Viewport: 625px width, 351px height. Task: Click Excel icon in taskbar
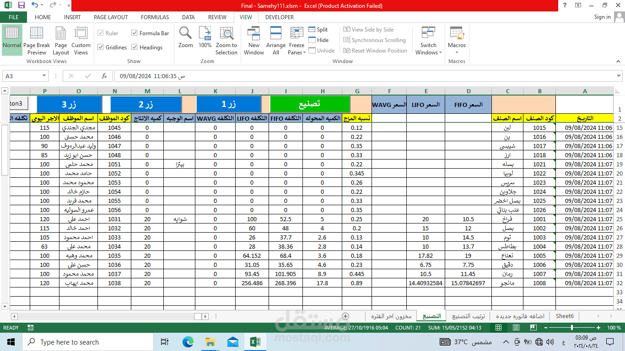tap(255, 342)
